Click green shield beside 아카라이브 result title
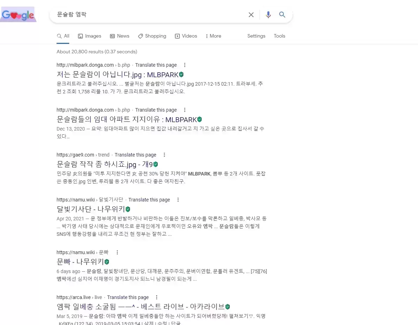Screen dimensions: 418x325 [228, 306]
